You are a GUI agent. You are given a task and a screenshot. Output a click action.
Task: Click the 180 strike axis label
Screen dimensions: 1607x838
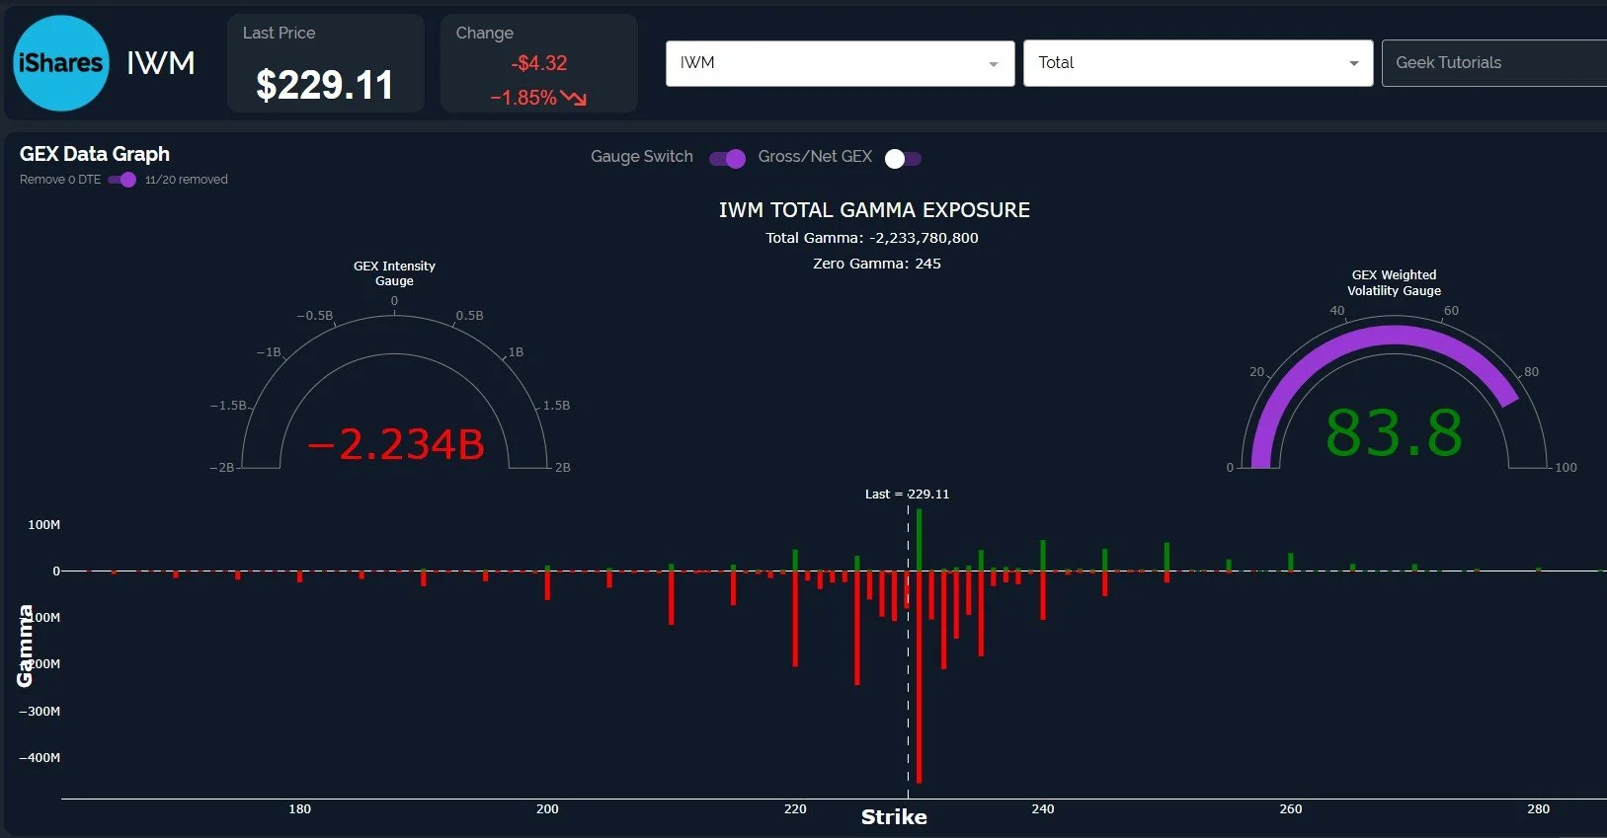pos(299,809)
